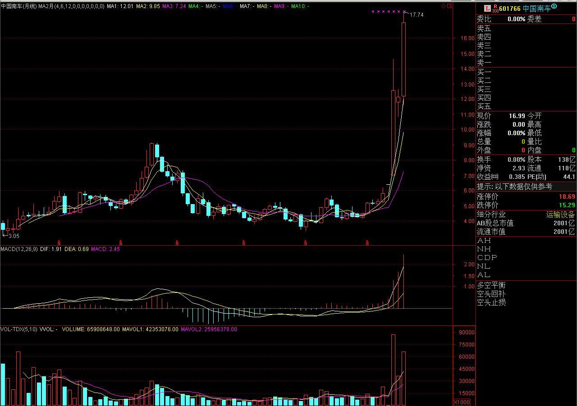The height and width of the screenshot is (406, 577).
Task: Click the 多空平衡 label
Action: click(491, 285)
